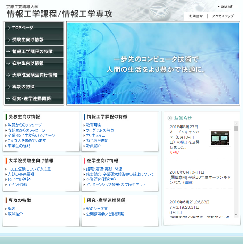This screenshot has height=244, width=243.
Task: Click the news panel scrollbar down arrow
Action: pyautogui.click(x=236, y=215)
